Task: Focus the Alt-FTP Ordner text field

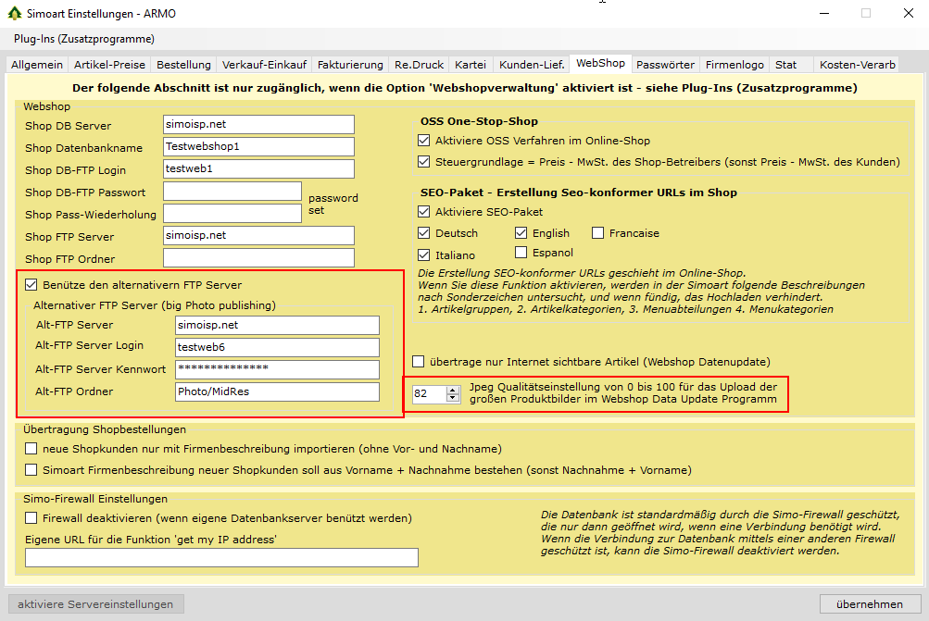Action: pyautogui.click(x=277, y=391)
